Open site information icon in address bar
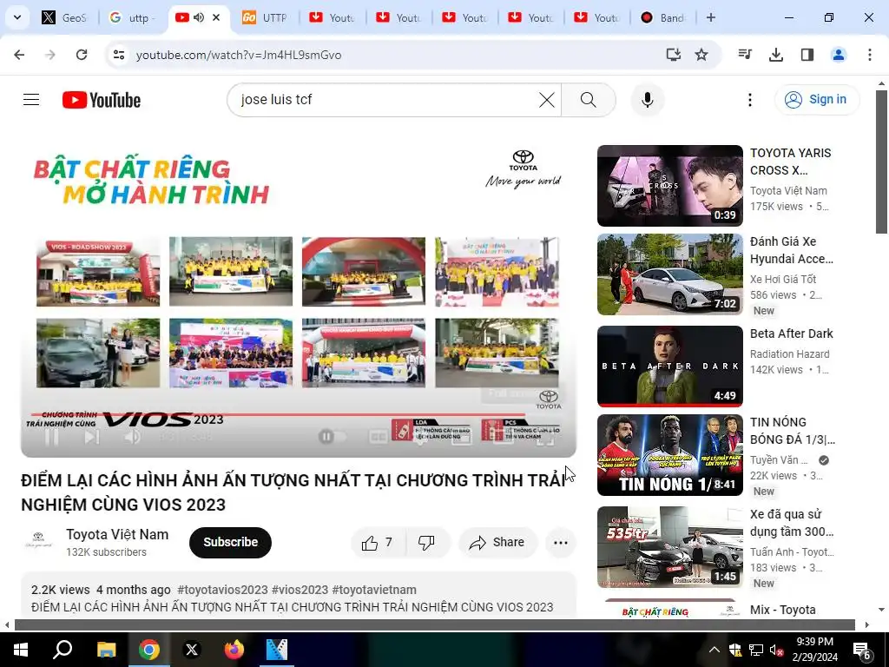The image size is (889, 667). click(118, 55)
